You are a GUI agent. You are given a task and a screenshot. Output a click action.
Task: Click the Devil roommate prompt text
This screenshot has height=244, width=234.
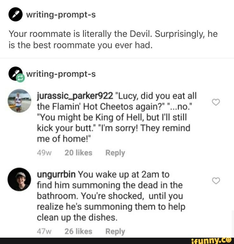pos(113,40)
